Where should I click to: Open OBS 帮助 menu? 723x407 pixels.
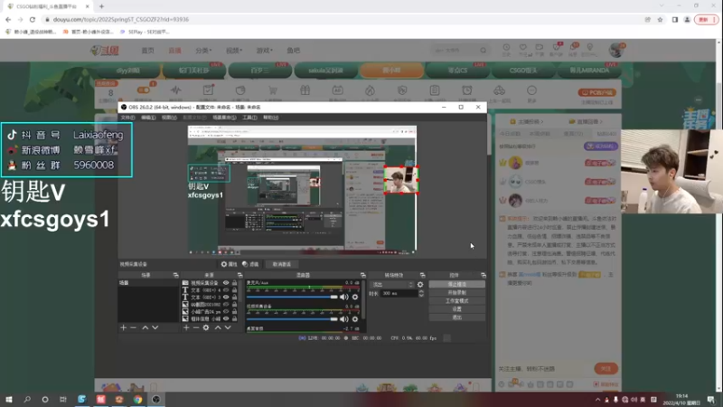coord(270,118)
